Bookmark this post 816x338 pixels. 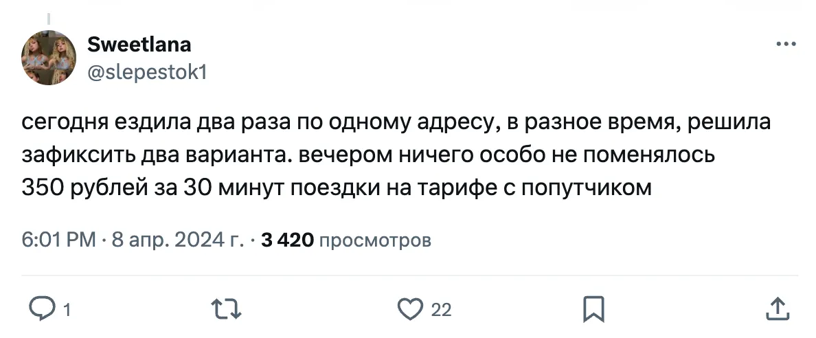click(x=593, y=309)
